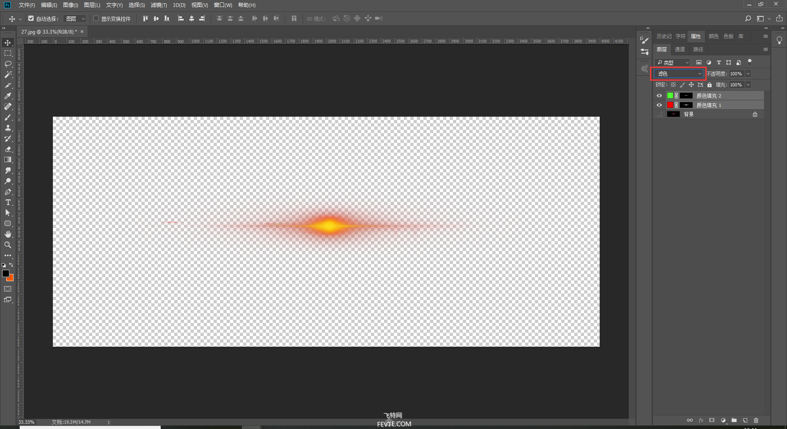Open the adjustment layer menu icon
This screenshot has width=787, height=429.
click(x=723, y=420)
